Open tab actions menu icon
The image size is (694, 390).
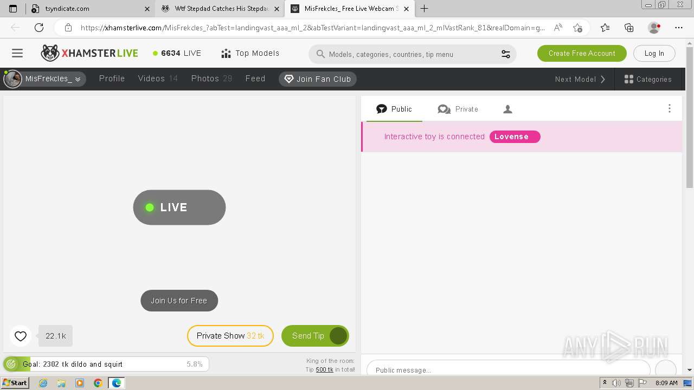[x=13, y=9]
